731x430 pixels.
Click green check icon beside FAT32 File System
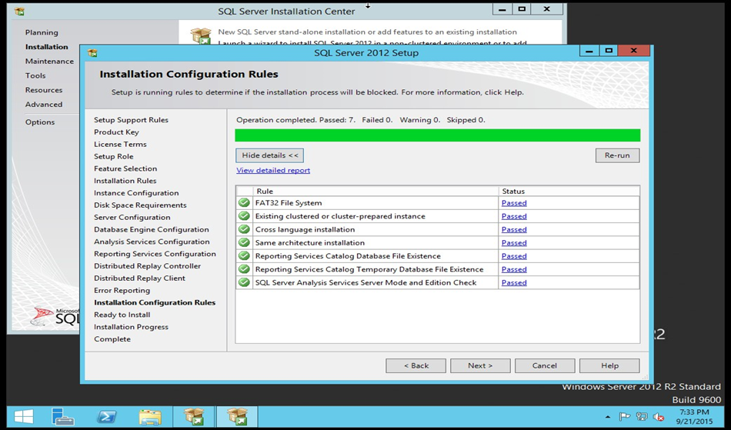(x=245, y=203)
